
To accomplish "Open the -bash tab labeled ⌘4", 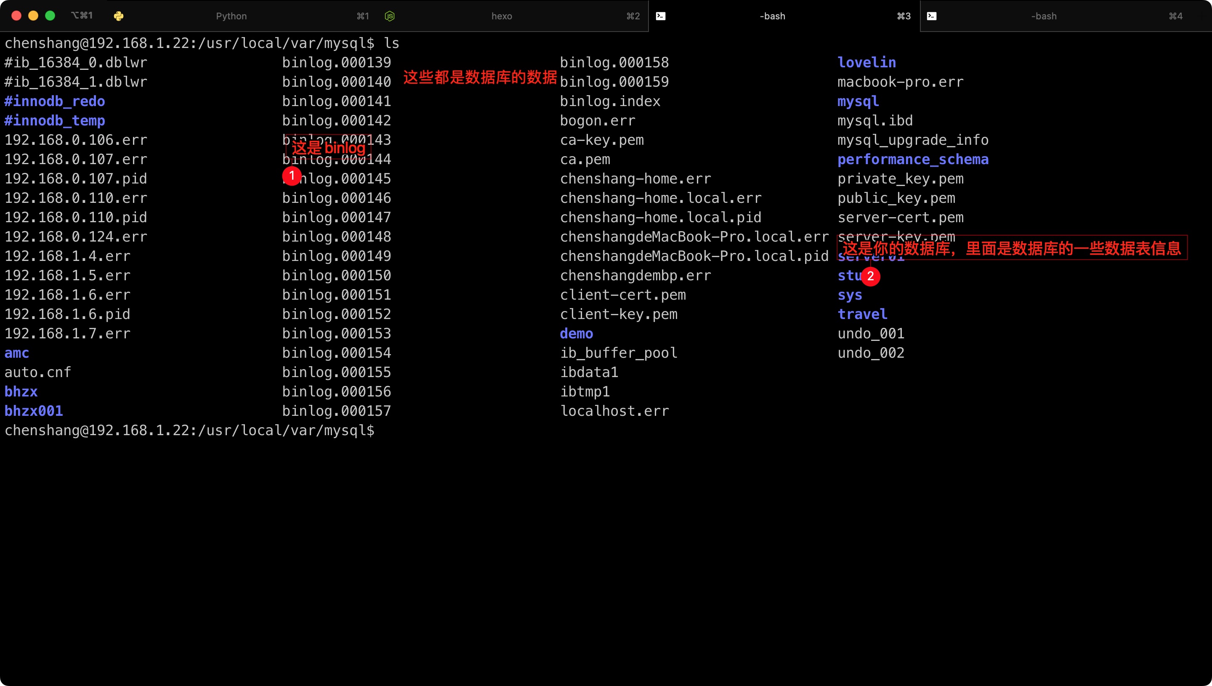I will pos(1043,16).
